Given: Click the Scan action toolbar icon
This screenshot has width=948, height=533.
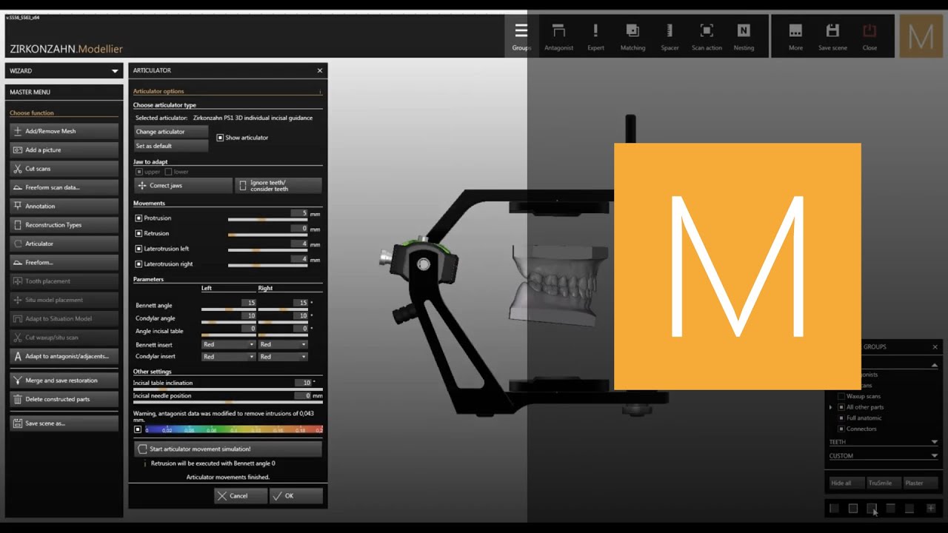Looking at the screenshot, I should (x=707, y=36).
